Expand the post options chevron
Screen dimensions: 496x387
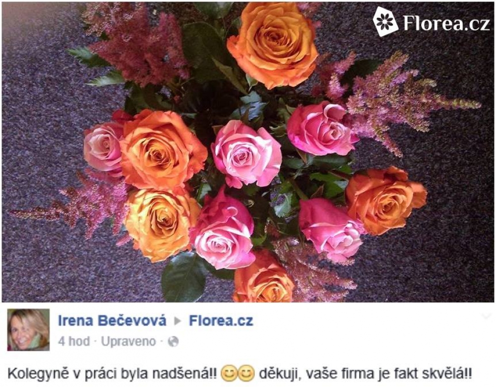click(x=486, y=316)
